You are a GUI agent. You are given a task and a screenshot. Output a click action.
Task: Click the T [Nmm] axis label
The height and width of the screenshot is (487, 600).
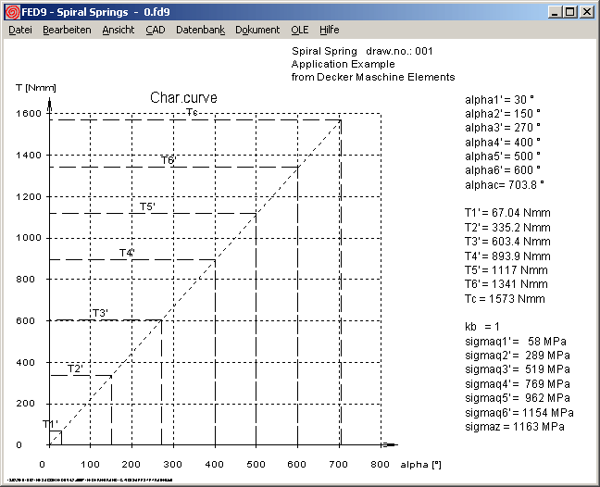tap(36, 87)
